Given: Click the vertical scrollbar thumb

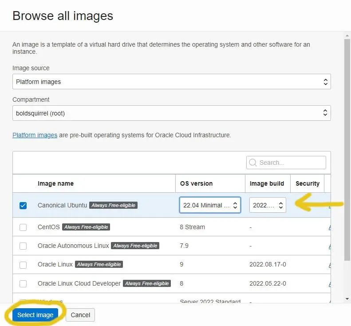Looking at the screenshot, I should 347,150.
